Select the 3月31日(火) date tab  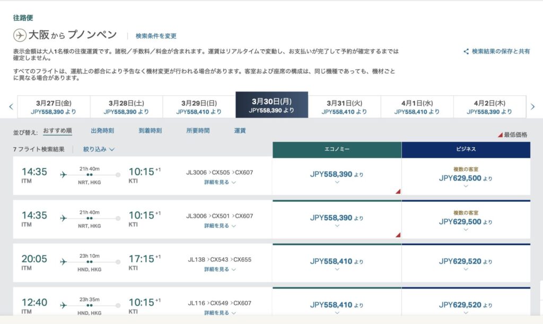tap(344, 106)
